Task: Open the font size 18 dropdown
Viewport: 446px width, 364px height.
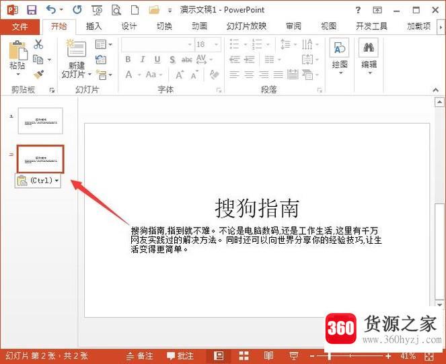Action: point(216,44)
